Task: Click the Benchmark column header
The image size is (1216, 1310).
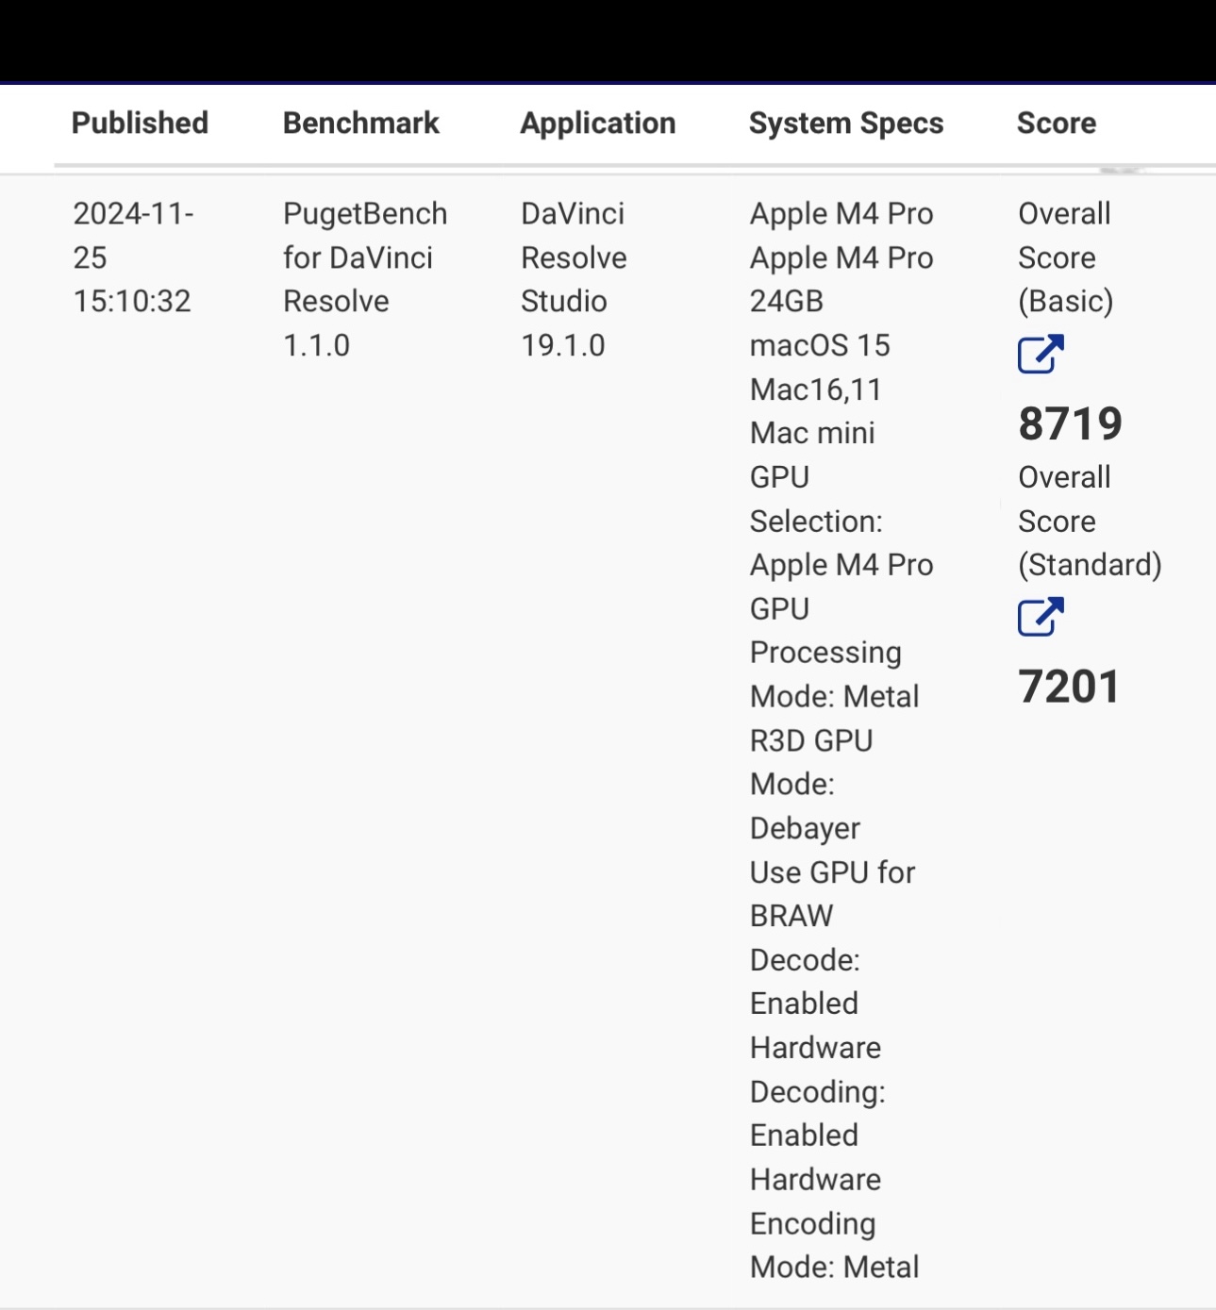Action: point(361,123)
